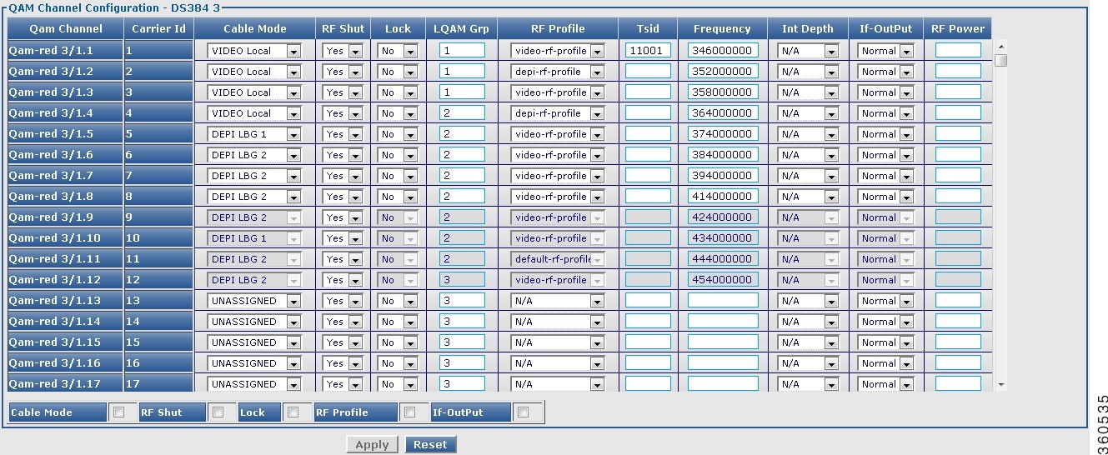Click the Apply button
The height and width of the screenshot is (455, 1108).
click(372, 444)
